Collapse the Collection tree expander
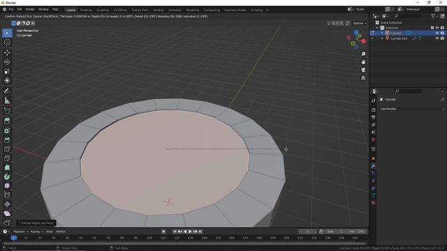The image size is (447, 251). coord(377,28)
